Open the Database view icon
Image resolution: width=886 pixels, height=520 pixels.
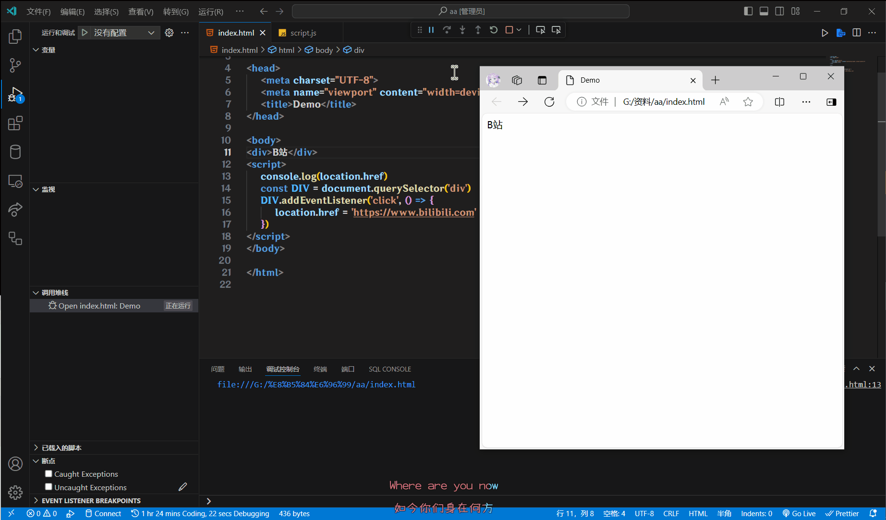pos(15,152)
